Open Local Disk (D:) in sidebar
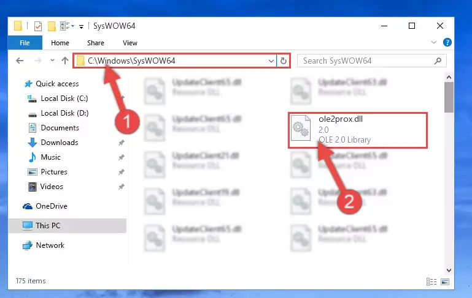This screenshot has height=298, width=472. click(x=64, y=113)
